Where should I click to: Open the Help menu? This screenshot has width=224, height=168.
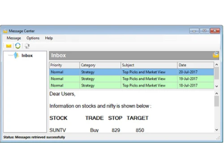click(49, 38)
